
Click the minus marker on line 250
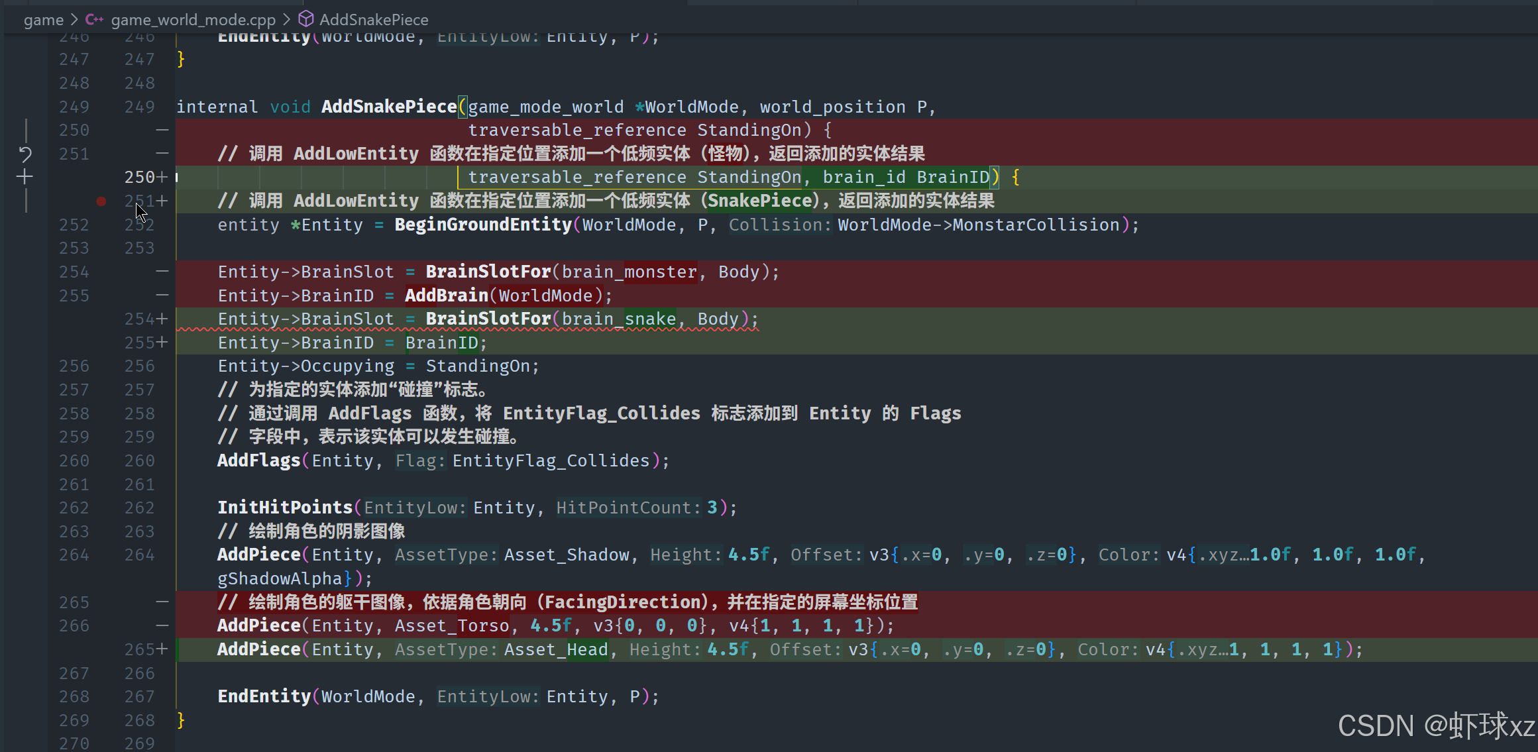point(162,131)
